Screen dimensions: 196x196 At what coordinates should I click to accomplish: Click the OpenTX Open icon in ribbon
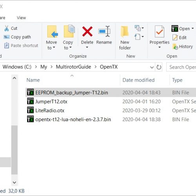click(x=175, y=29)
